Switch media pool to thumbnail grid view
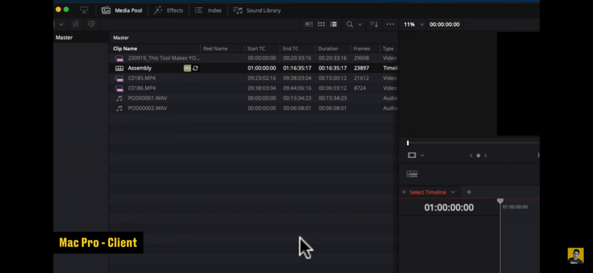Image resolution: width=593 pixels, height=273 pixels. click(x=321, y=24)
